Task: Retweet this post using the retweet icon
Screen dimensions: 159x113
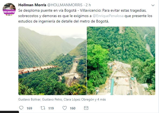Action: click(43, 108)
